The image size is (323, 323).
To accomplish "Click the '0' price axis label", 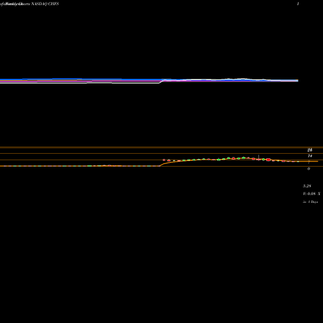I will (x=309, y=169).
